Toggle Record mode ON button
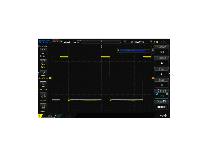The width and height of the screenshot is (208, 156). [x=161, y=52]
